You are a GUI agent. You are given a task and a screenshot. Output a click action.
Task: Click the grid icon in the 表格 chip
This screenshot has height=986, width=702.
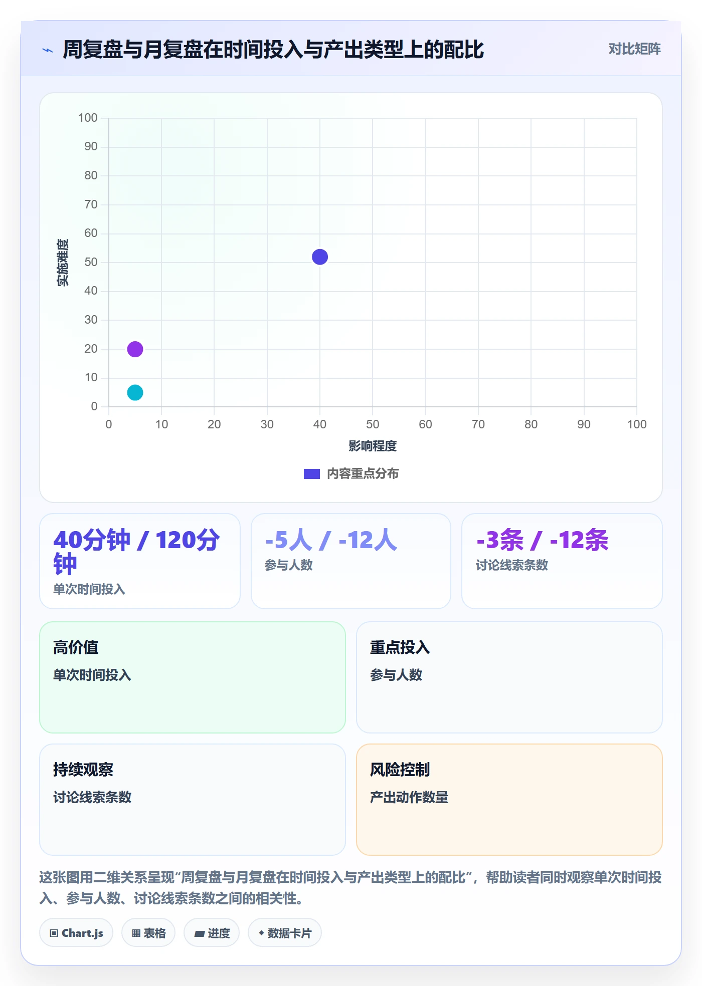coord(136,933)
